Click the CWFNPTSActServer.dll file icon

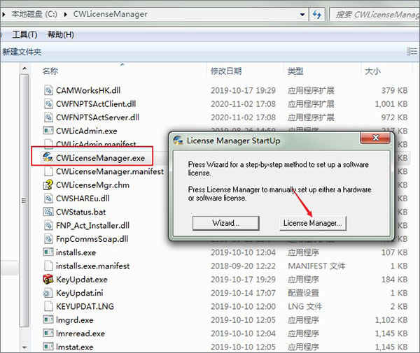coord(48,117)
